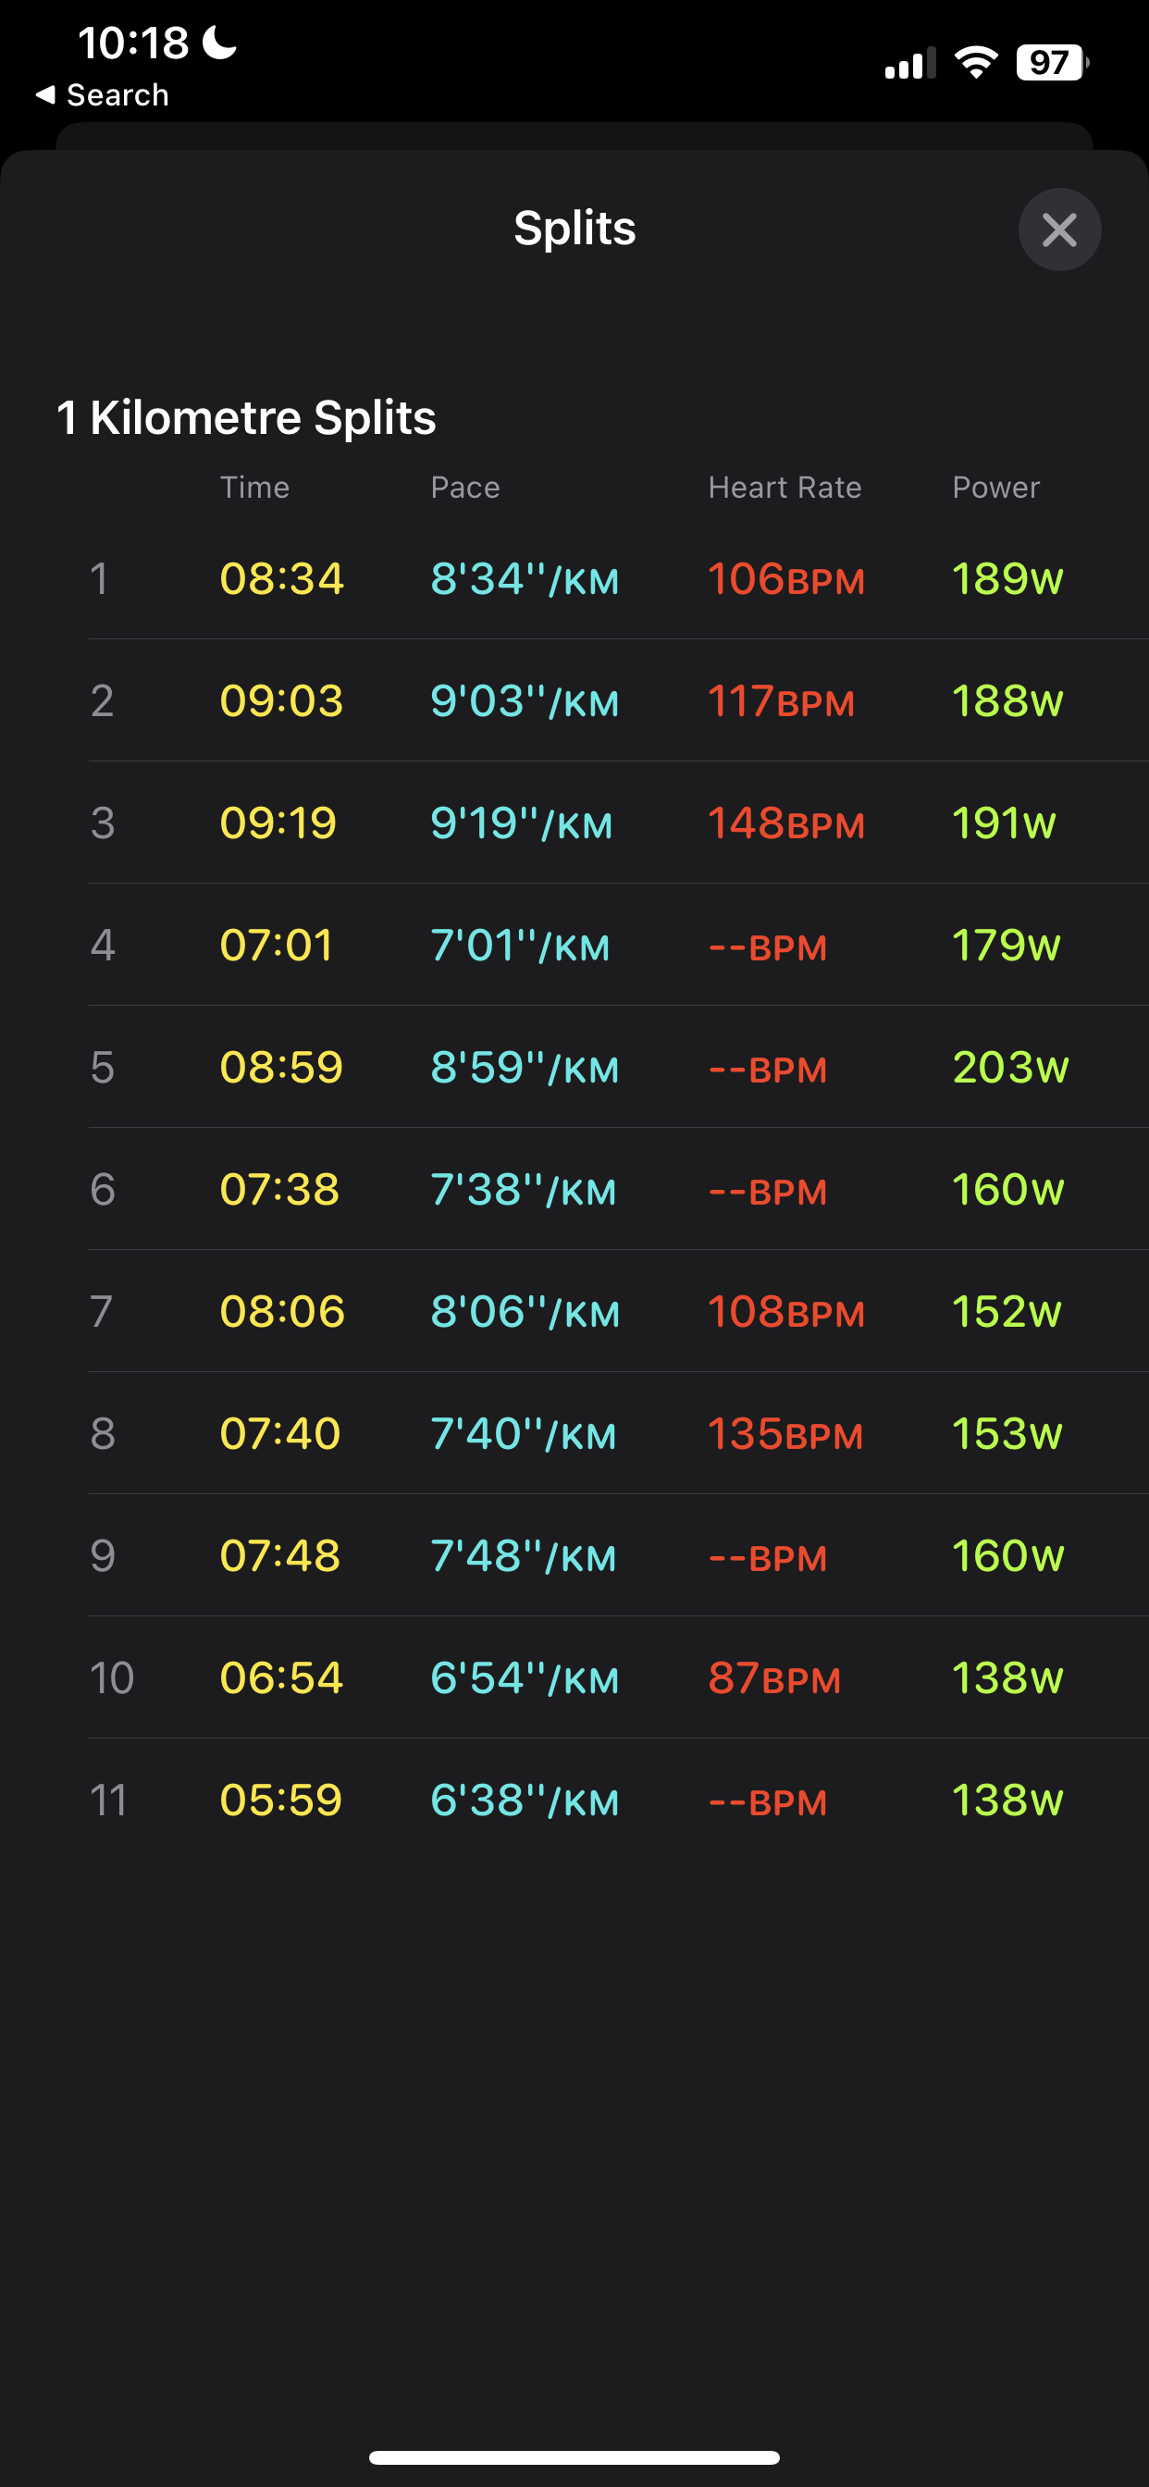Tap the battery indicator showing 97
Viewport: 1149px width, 2487px height.
[x=1051, y=63]
